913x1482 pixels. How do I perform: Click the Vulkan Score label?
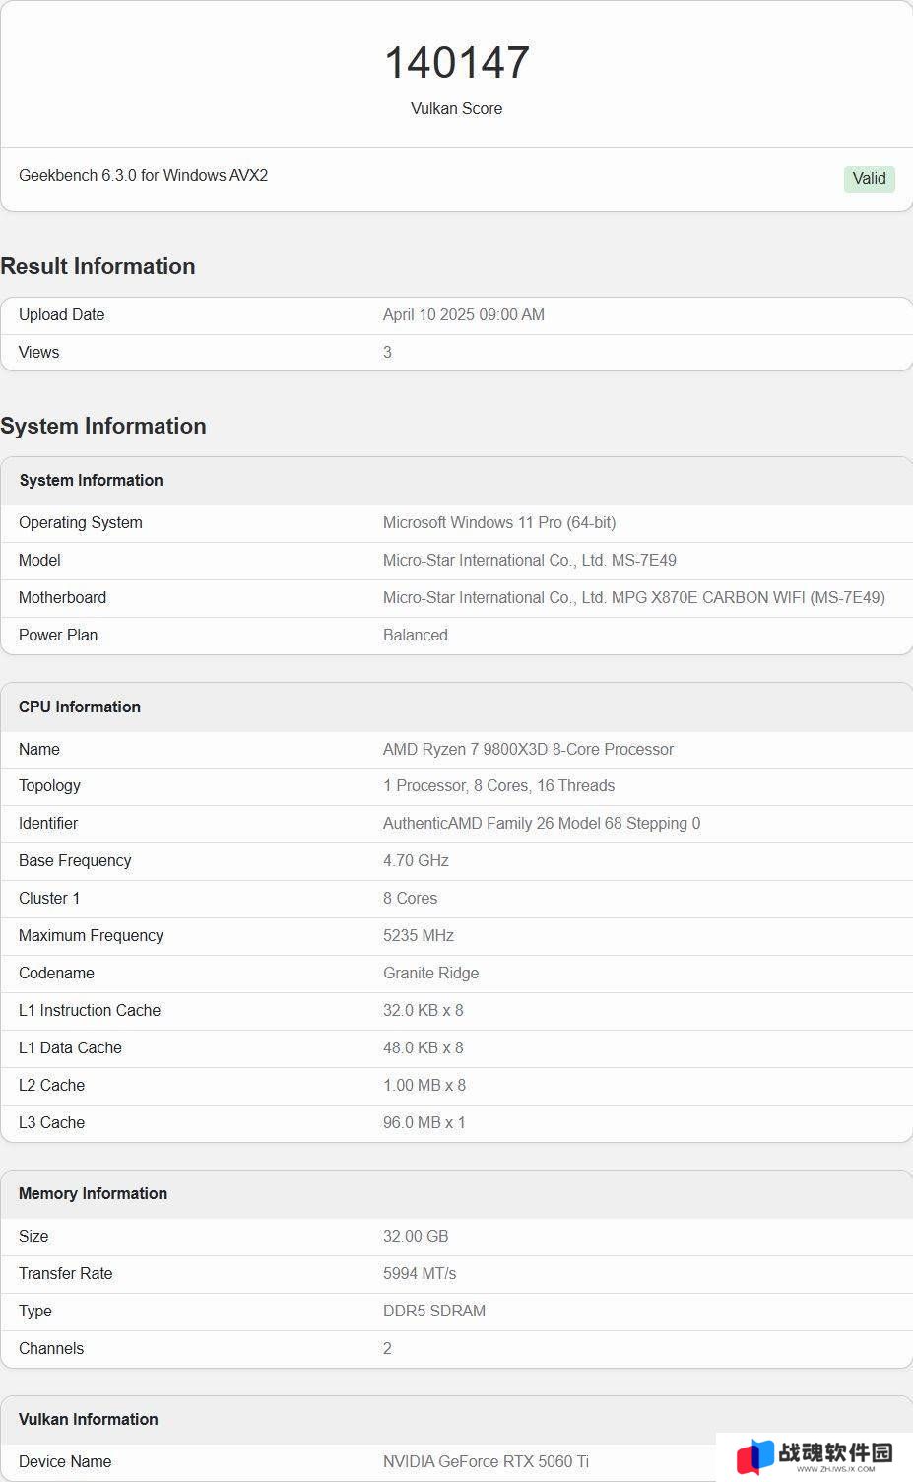point(457,108)
